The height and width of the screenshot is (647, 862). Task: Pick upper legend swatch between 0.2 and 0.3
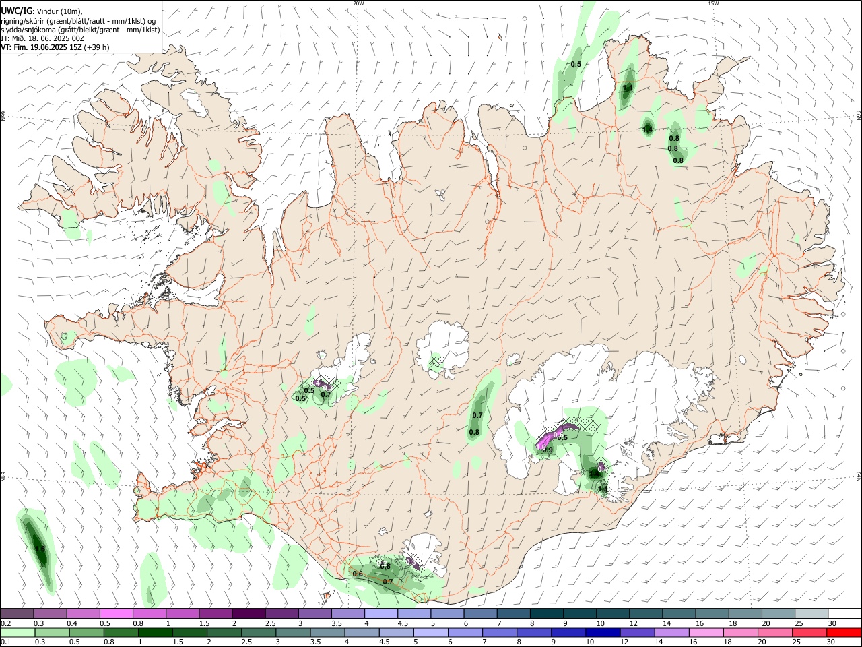click(x=17, y=613)
